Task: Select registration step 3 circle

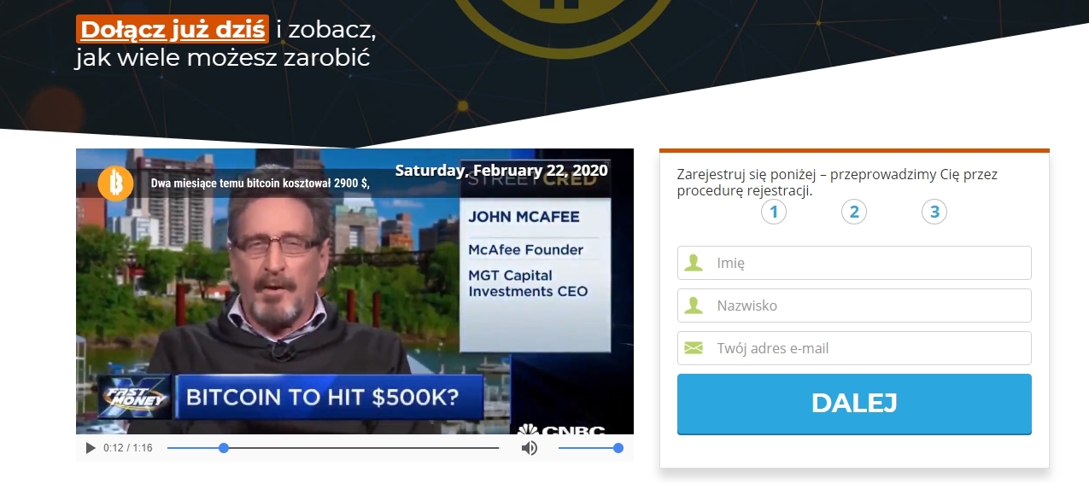Action: pyautogui.click(x=934, y=212)
